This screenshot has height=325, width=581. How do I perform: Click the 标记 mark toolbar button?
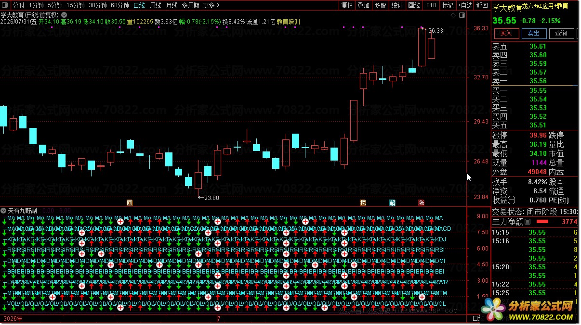pyautogui.click(x=448, y=5)
